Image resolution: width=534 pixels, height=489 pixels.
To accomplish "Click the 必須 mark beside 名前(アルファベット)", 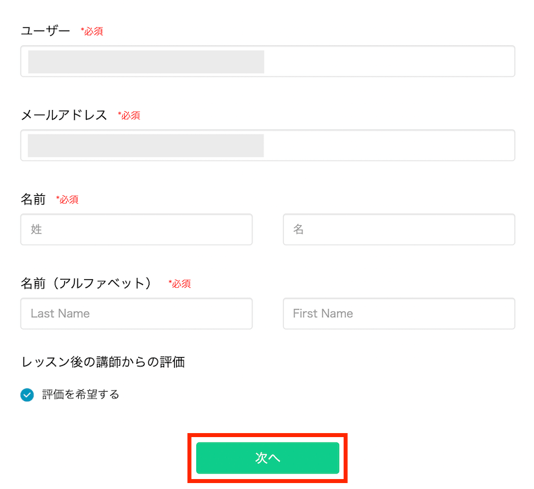I will (180, 284).
